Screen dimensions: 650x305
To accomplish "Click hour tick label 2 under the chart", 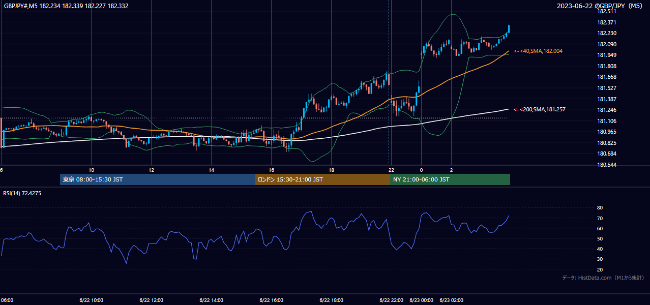I will point(451,170).
